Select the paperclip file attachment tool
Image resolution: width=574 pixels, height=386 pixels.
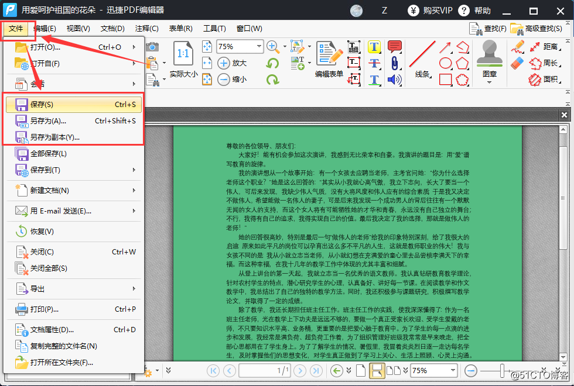pos(394,63)
